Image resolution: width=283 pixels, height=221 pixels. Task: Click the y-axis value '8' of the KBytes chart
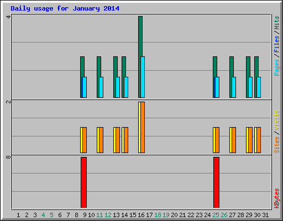[8, 157]
